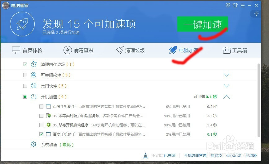Click the power icon of 开机加速
Viewport: 269px width, 164px height.
[x=33, y=96]
